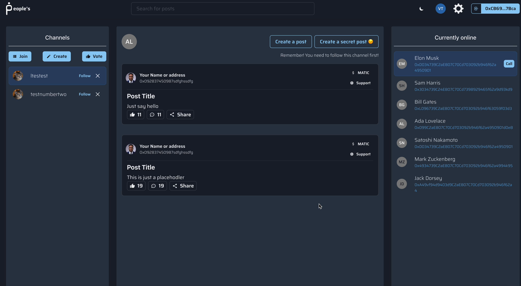This screenshot has height=286, width=521.
Task: Click the AL avatar for Ada Lovelace
Action: (x=402, y=124)
